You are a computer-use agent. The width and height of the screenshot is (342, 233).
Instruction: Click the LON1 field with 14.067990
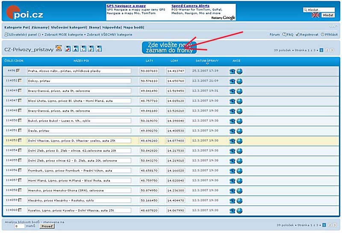[x=176, y=210]
